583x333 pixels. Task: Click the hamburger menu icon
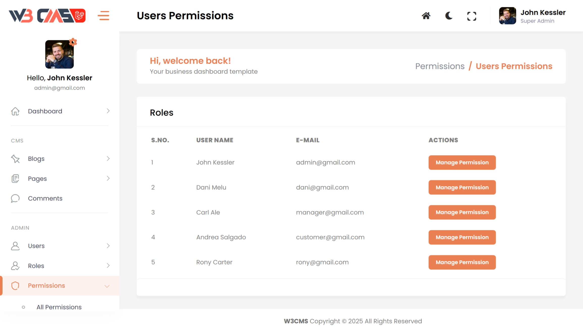(x=103, y=16)
